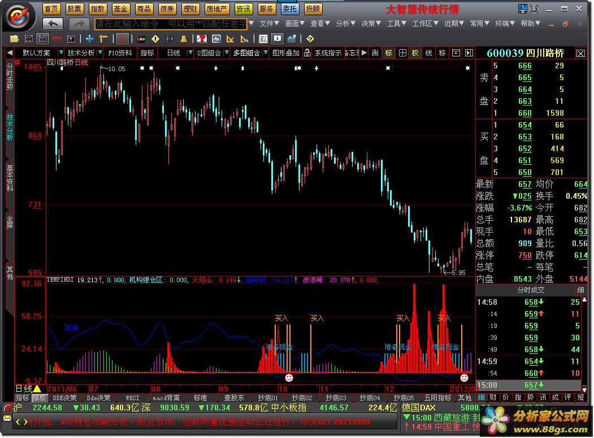Click the right scroll arrow after 备忘录
Viewport: 594px width, 438px height.
click(x=364, y=53)
